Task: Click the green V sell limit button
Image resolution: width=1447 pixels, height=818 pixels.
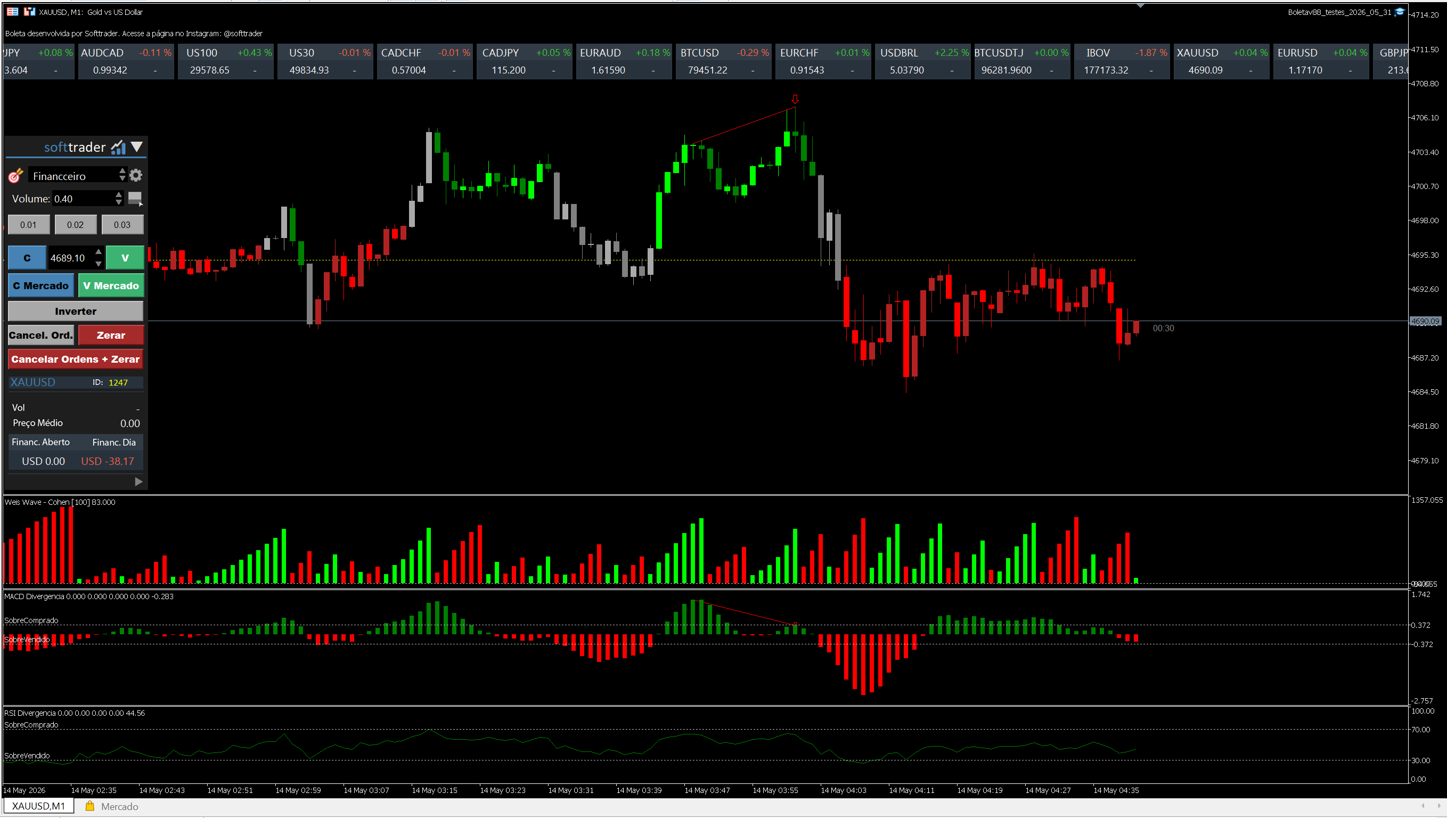Action: 125,258
